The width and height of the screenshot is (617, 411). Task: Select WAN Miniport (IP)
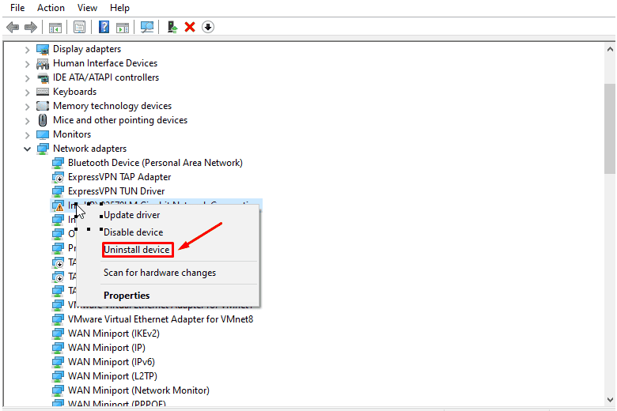coord(107,348)
